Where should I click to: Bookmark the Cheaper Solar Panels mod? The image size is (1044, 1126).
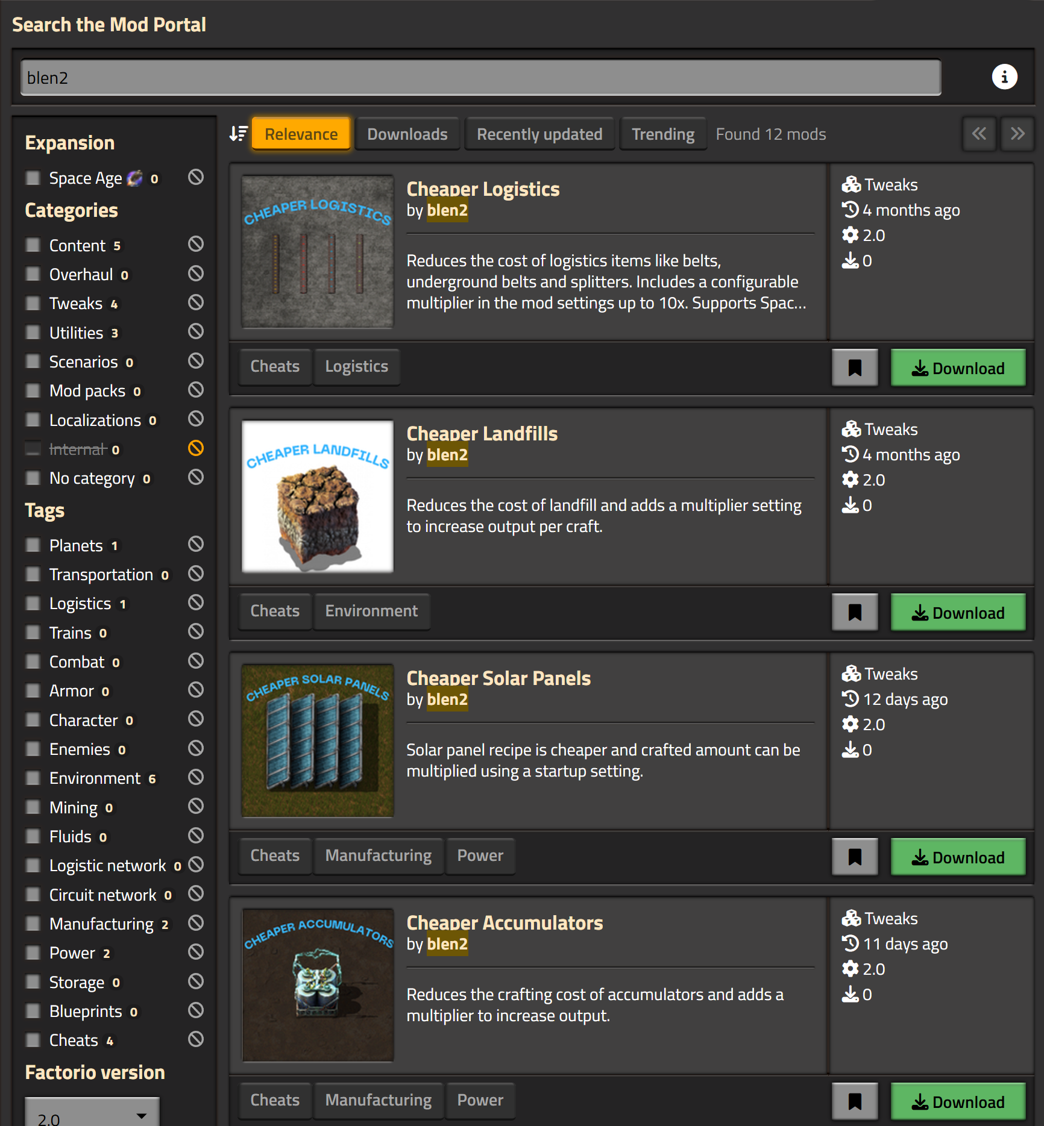(x=854, y=857)
